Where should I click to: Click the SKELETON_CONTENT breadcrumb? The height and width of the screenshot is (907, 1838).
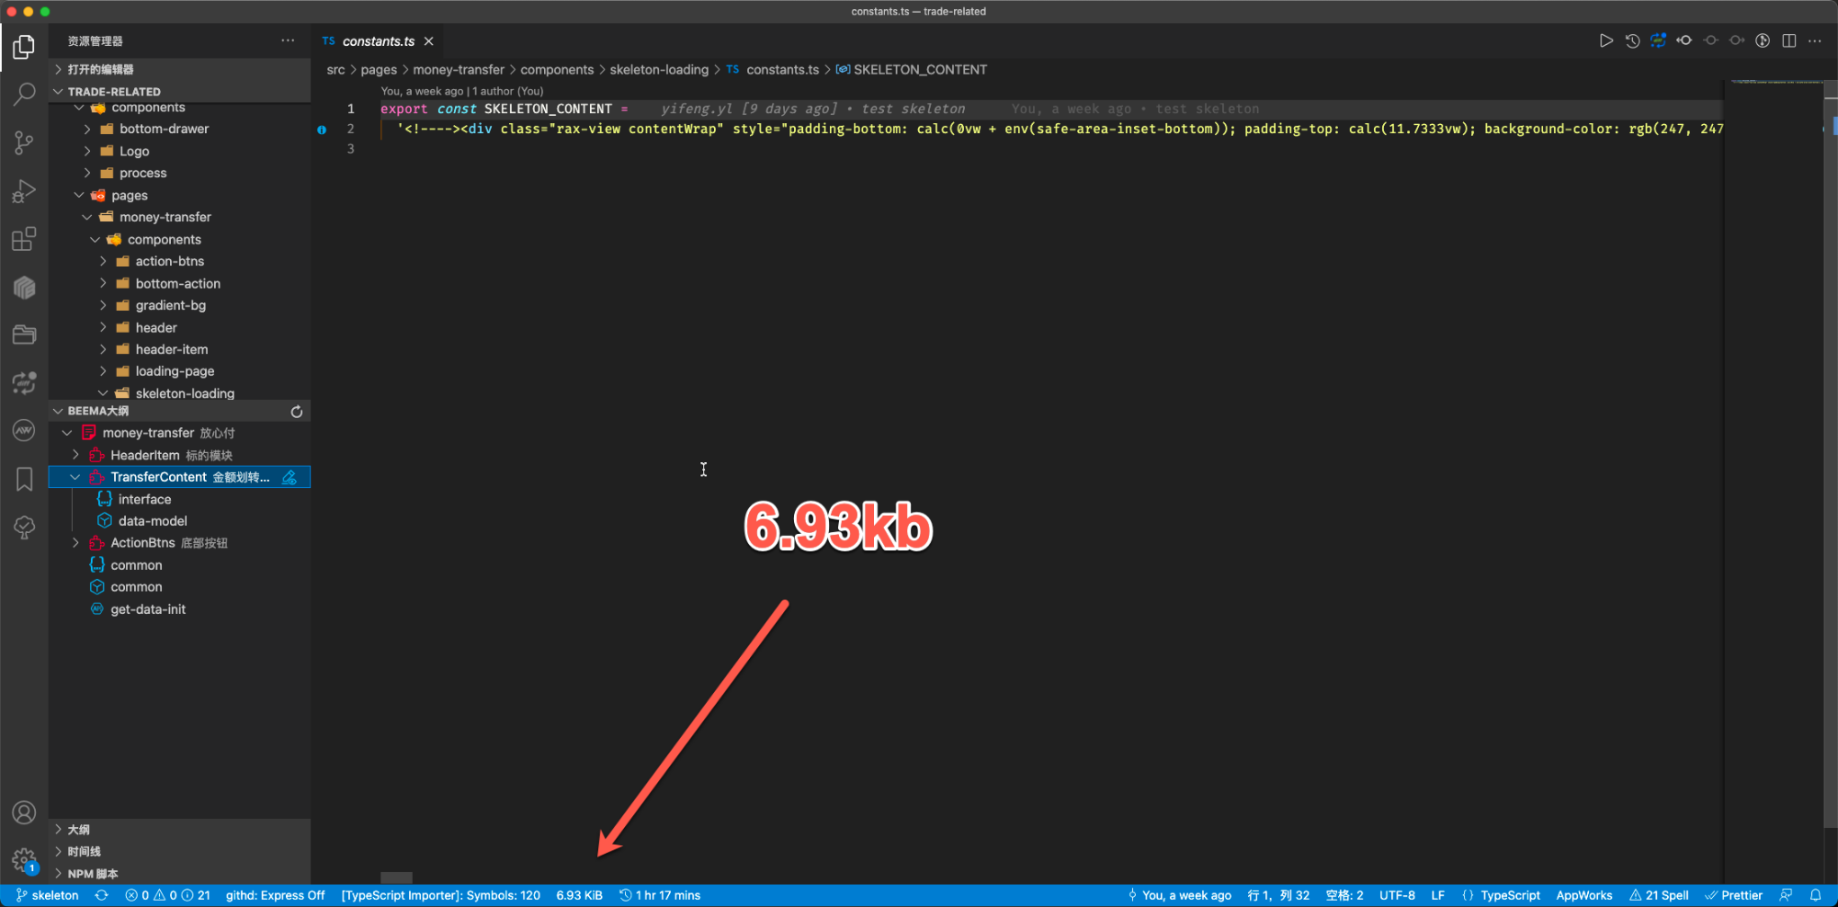pos(920,70)
